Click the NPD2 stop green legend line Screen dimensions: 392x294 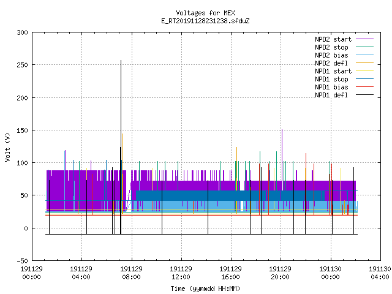coord(364,47)
